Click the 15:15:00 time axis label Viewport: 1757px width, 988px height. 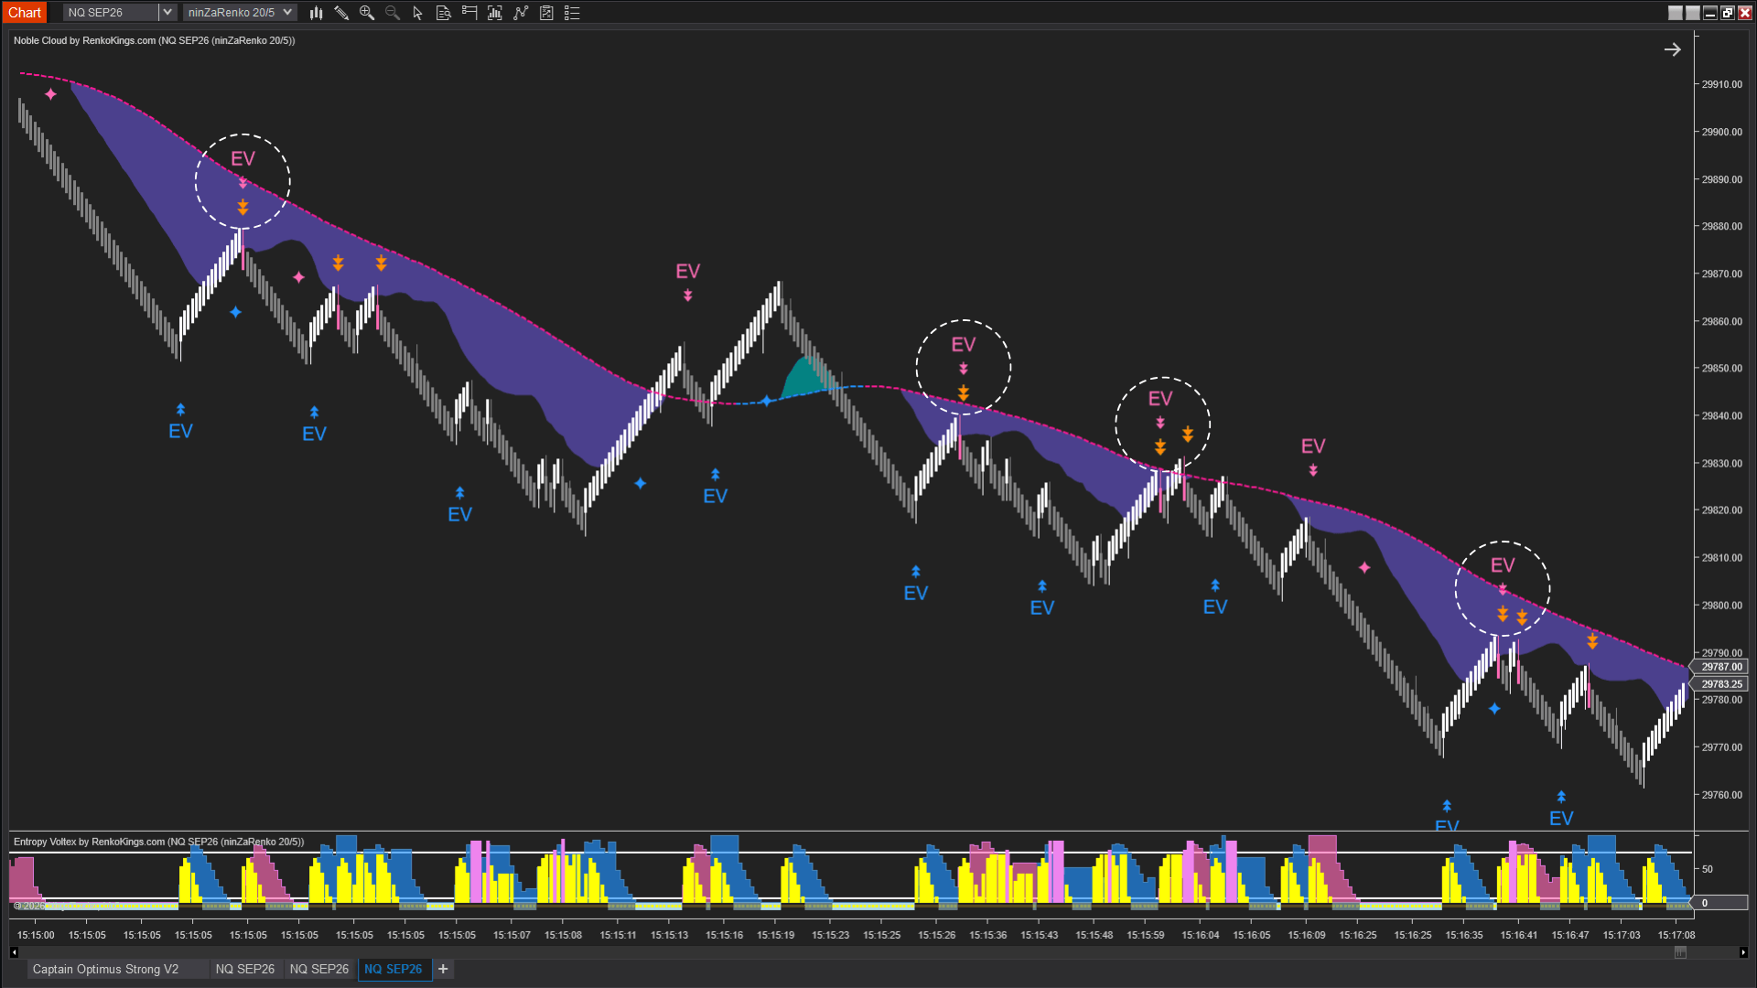[x=36, y=935]
